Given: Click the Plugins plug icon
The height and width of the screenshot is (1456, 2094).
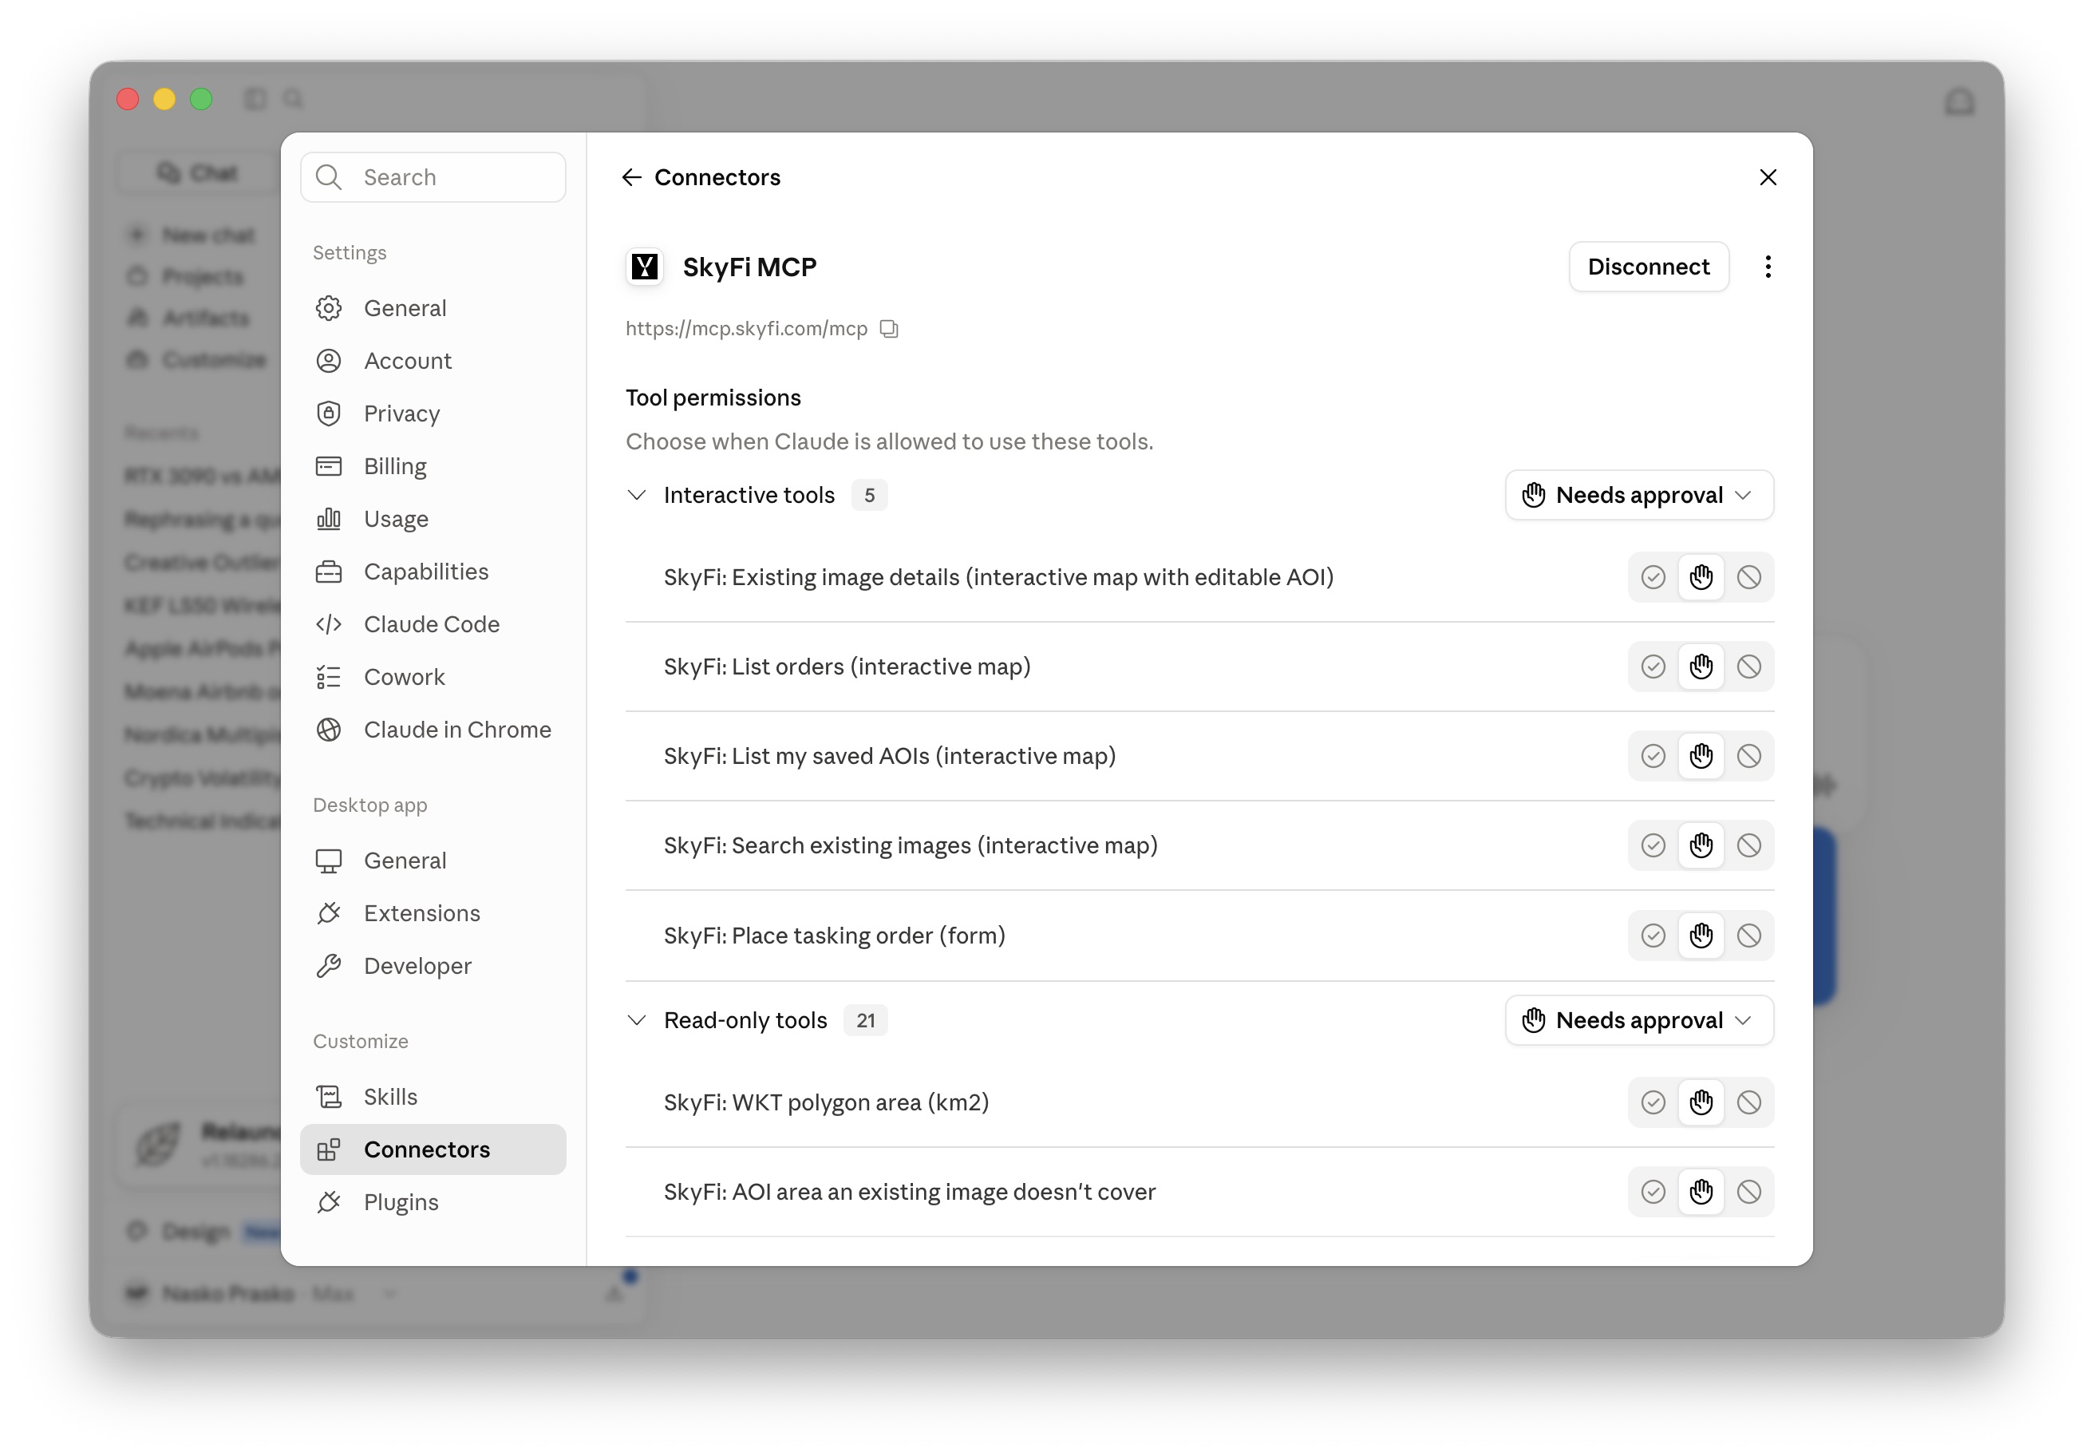Looking at the screenshot, I should click(328, 1202).
